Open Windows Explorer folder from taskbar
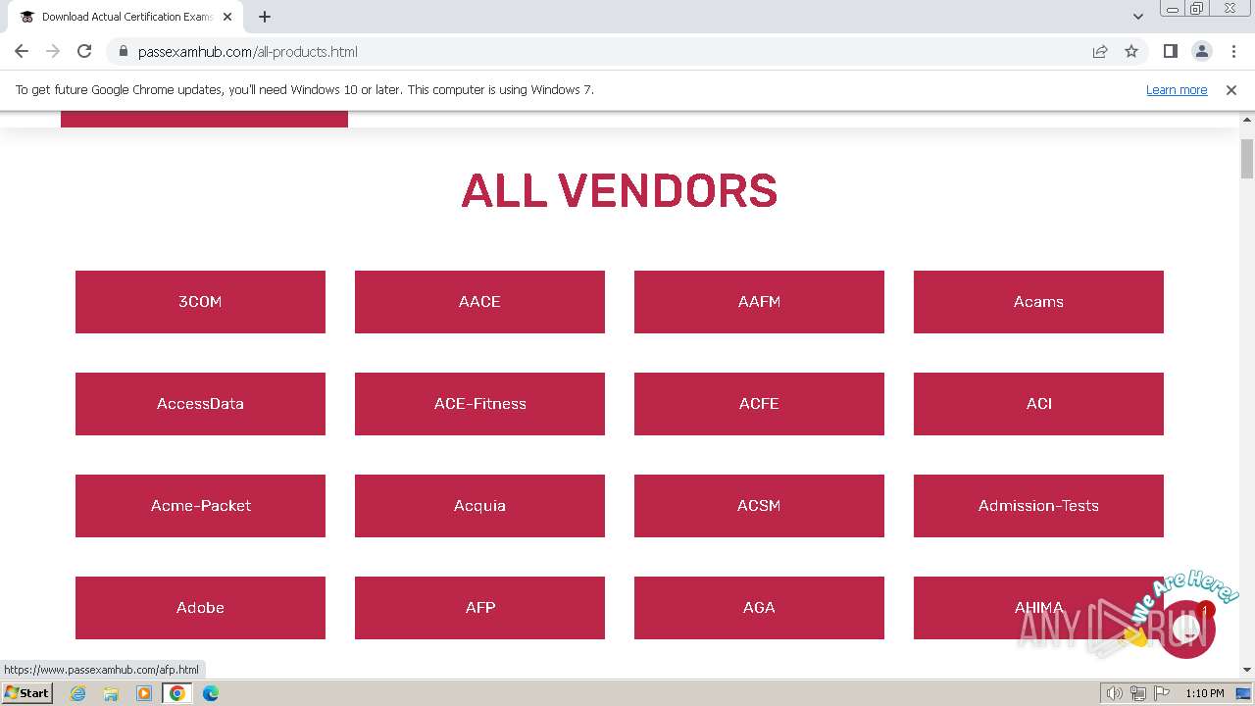 tap(111, 693)
